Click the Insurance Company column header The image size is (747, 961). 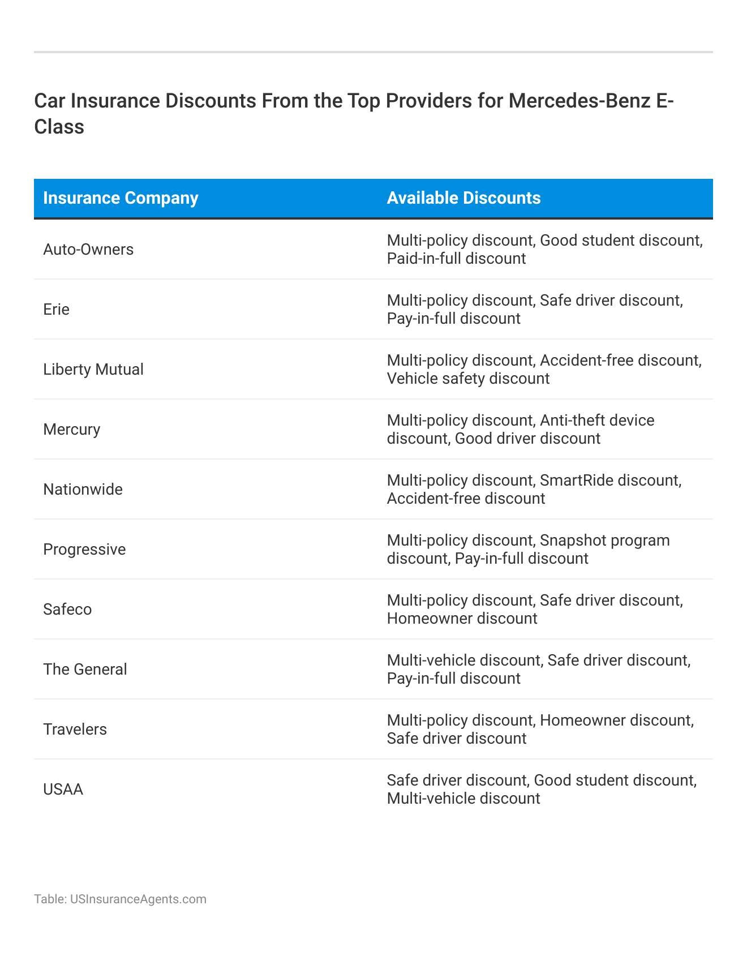coord(121,198)
